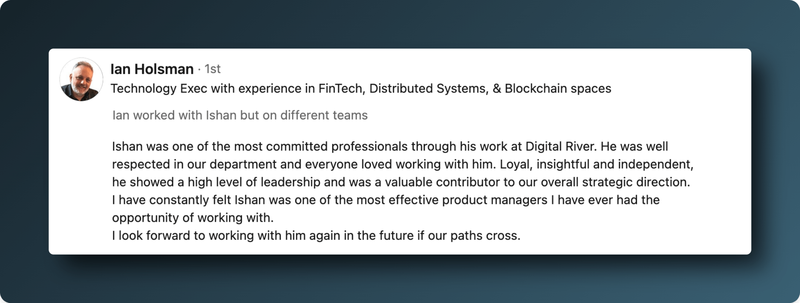Click Blockchain spaces in the headline
800x303 pixels.
click(558, 89)
